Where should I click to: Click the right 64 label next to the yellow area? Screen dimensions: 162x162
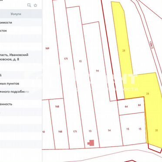tap(139, 105)
